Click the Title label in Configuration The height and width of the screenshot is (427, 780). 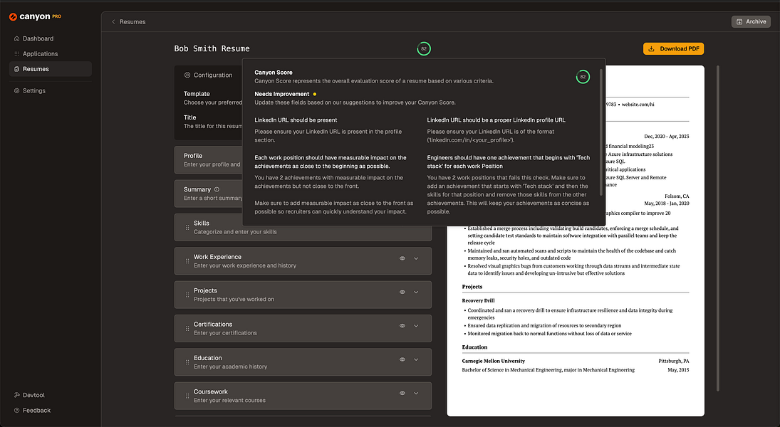(x=190, y=117)
